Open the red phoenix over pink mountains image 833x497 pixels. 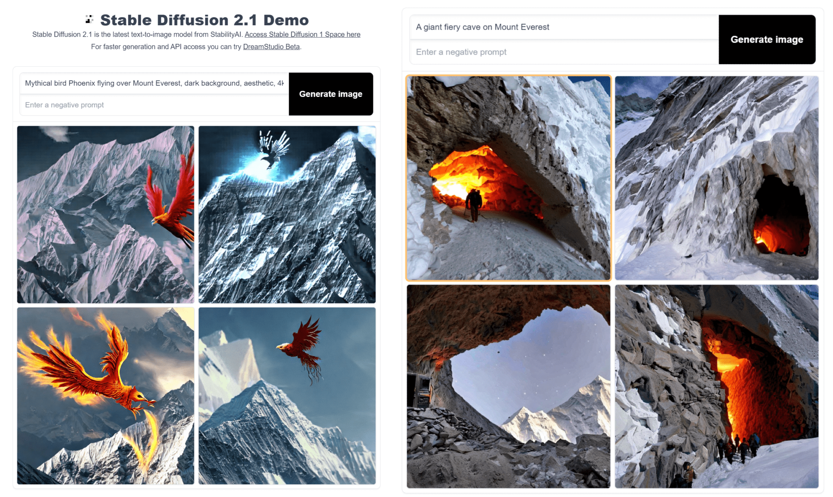106,214
